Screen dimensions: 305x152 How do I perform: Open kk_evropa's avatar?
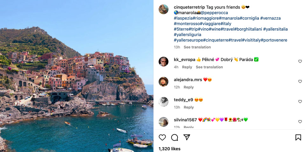pos(164,62)
